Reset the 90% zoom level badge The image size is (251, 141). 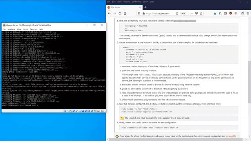tap(183, 13)
